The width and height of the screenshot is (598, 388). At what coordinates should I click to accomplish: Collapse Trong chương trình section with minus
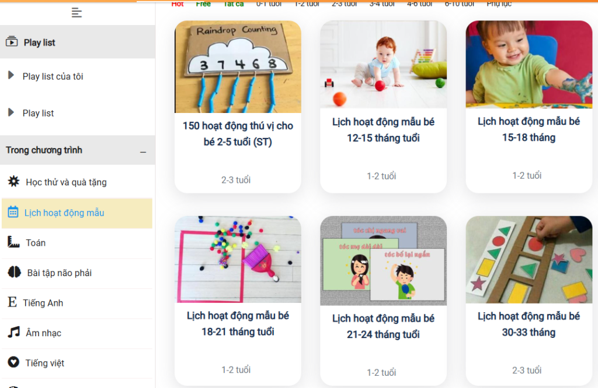click(x=143, y=152)
